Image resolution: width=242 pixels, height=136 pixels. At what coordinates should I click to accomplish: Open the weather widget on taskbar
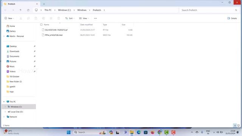tap(11, 132)
